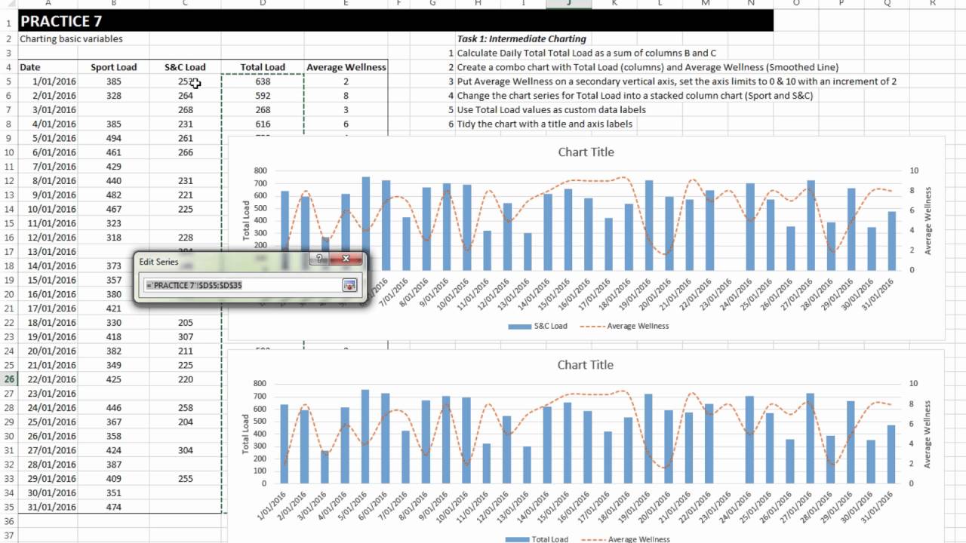Click the Sport Load cell for 5/01/2016
The width and height of the screenshot is (966, 543).
pos(113,138)
